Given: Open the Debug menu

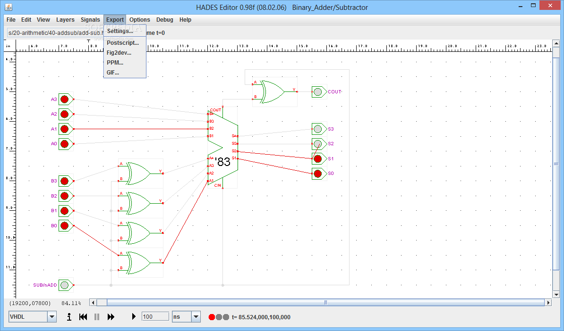Looking at the screenshot, I should [164, 20].
